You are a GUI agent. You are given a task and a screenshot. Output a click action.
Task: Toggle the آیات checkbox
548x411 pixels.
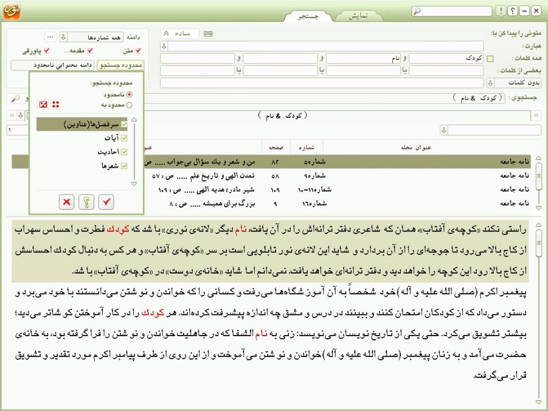coord(124,138)
